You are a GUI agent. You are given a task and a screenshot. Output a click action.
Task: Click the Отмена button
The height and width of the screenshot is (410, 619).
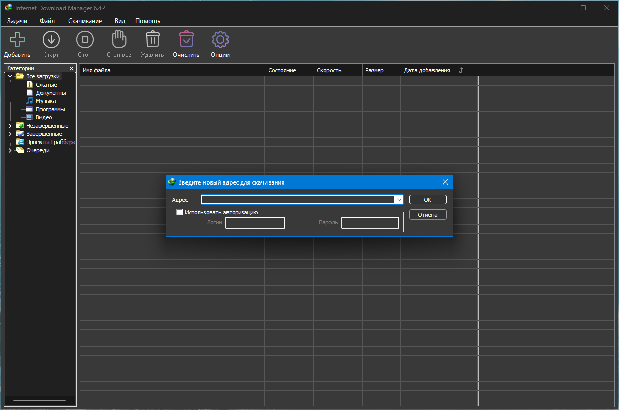pyautogui.click(x=427, y=215)
